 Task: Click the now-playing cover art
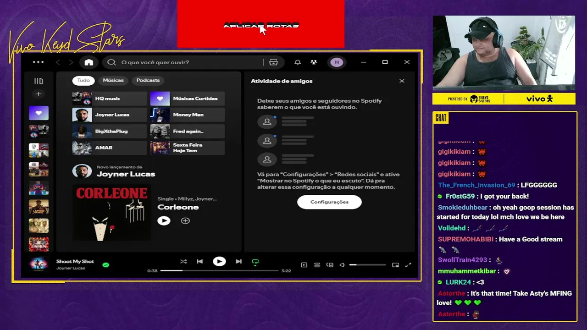pyautogui.click(x=39, y=264)
